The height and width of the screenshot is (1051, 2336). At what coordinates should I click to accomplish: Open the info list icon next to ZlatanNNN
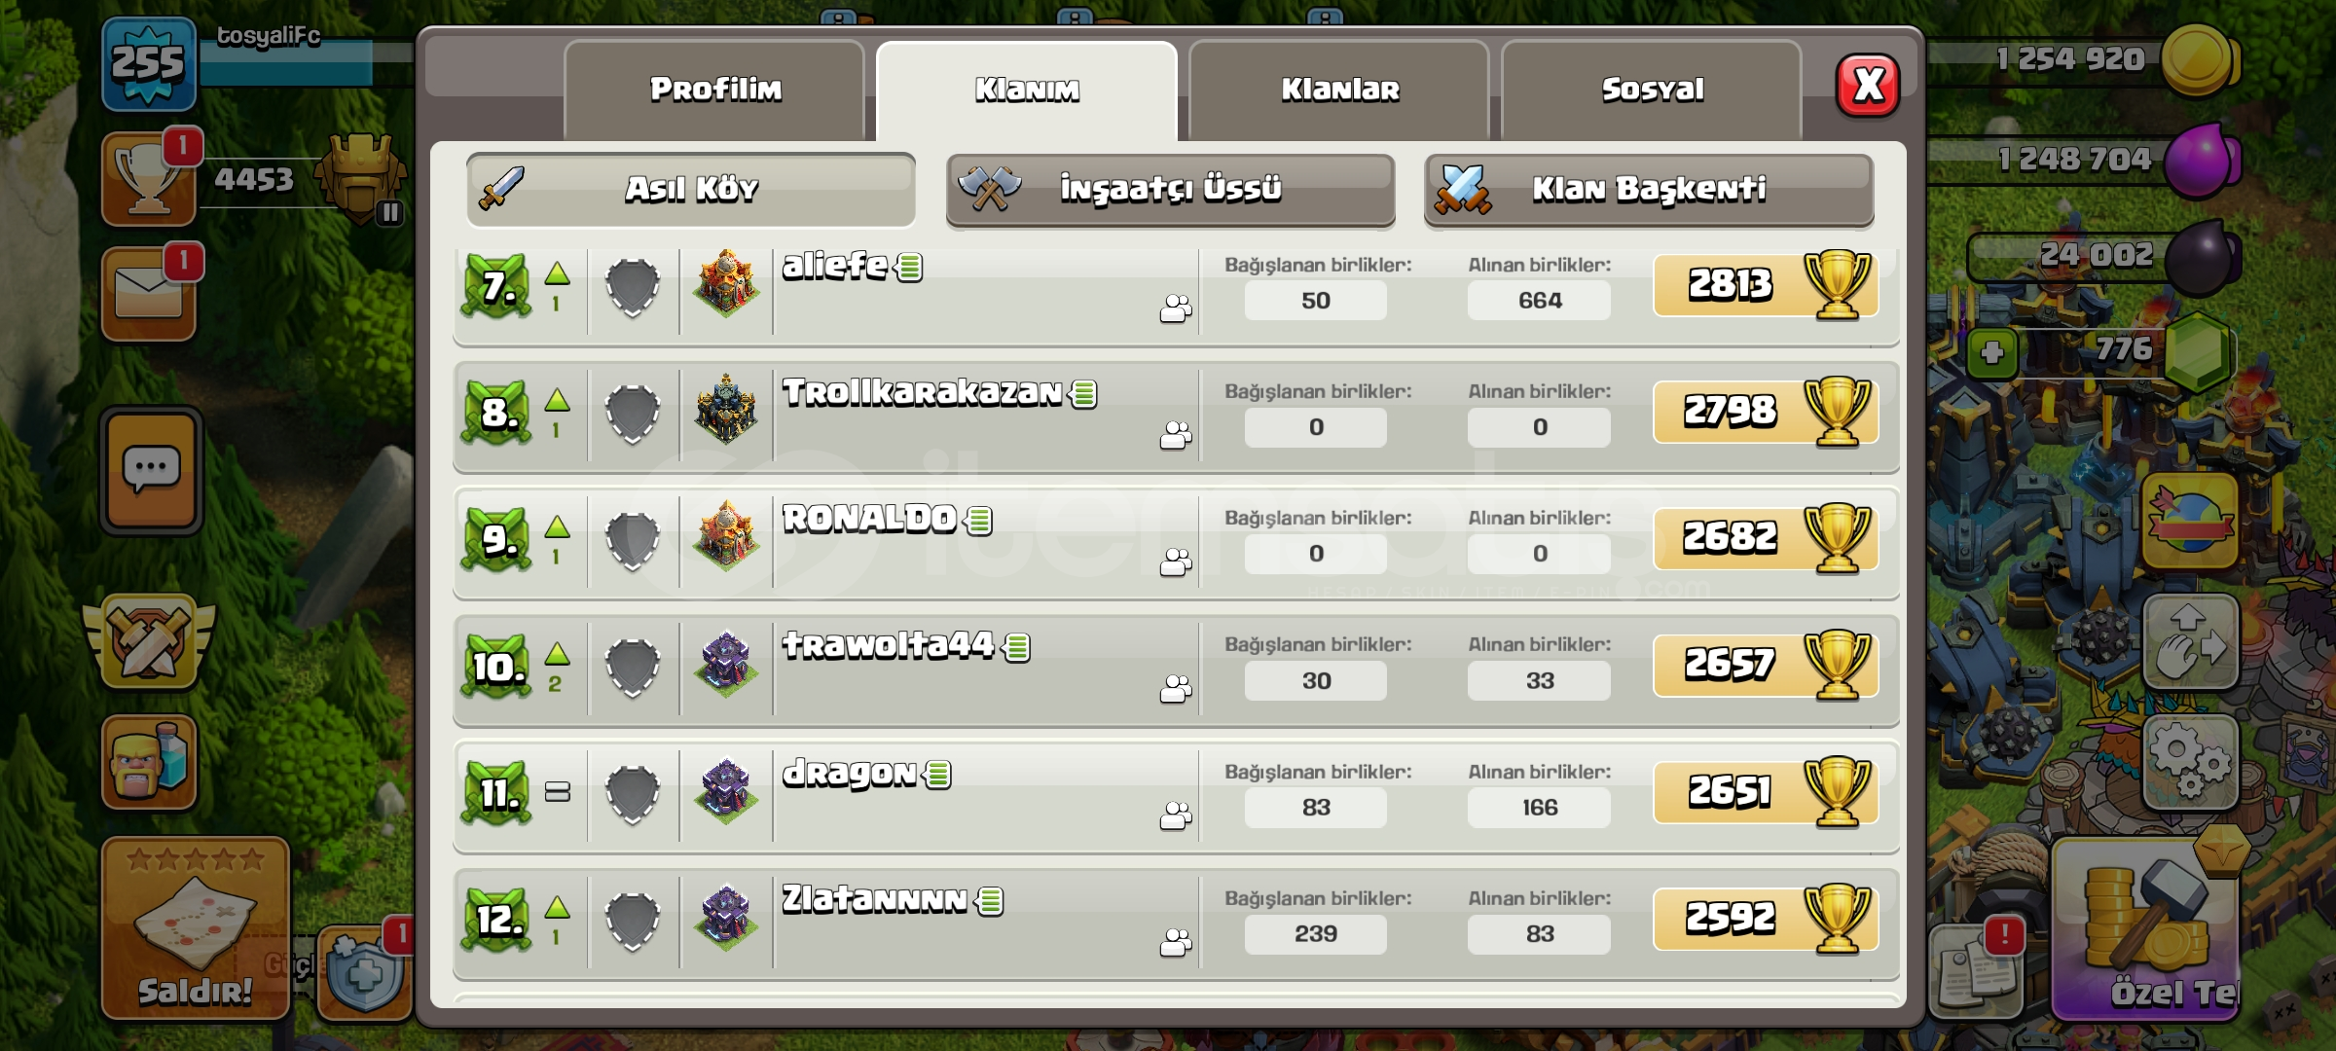[990, 901]
